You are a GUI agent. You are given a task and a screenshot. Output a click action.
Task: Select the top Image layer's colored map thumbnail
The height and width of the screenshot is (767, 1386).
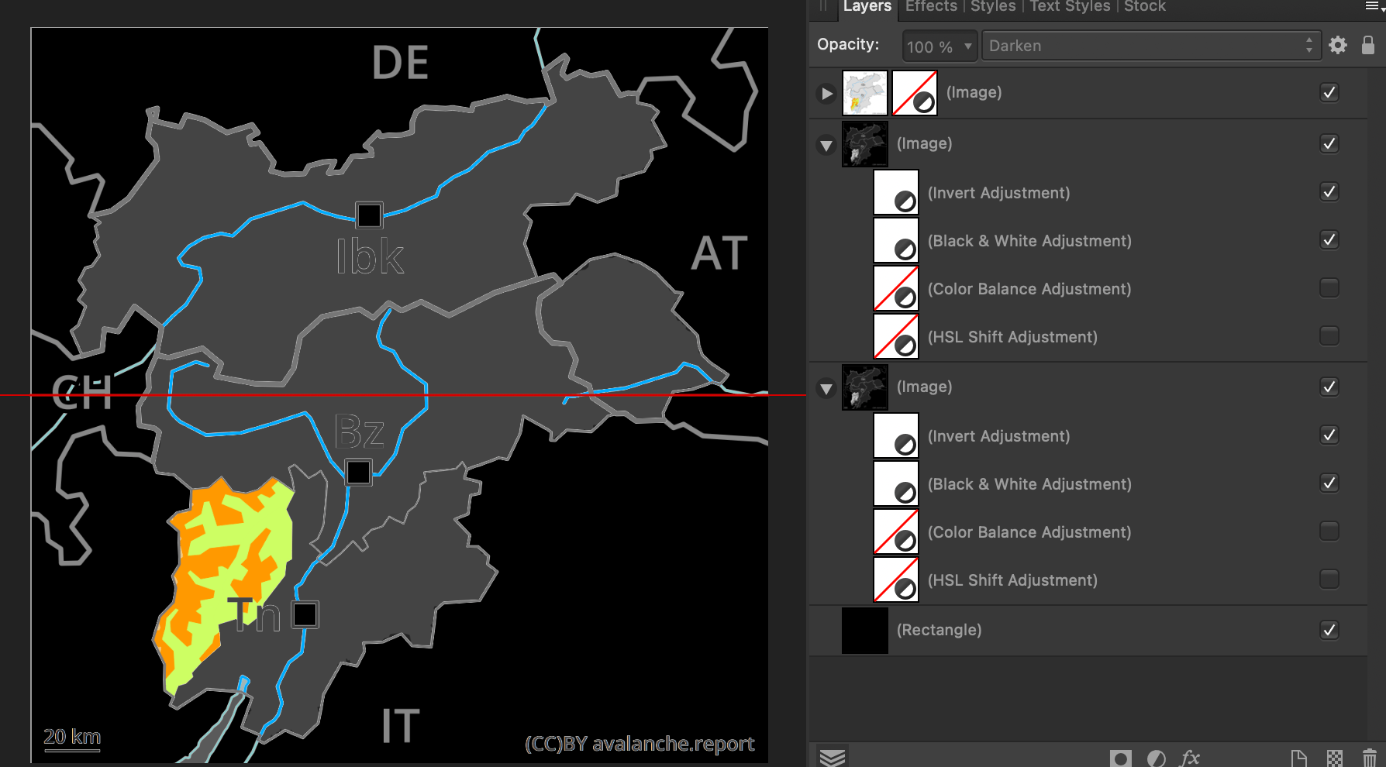tap(865, 93)
